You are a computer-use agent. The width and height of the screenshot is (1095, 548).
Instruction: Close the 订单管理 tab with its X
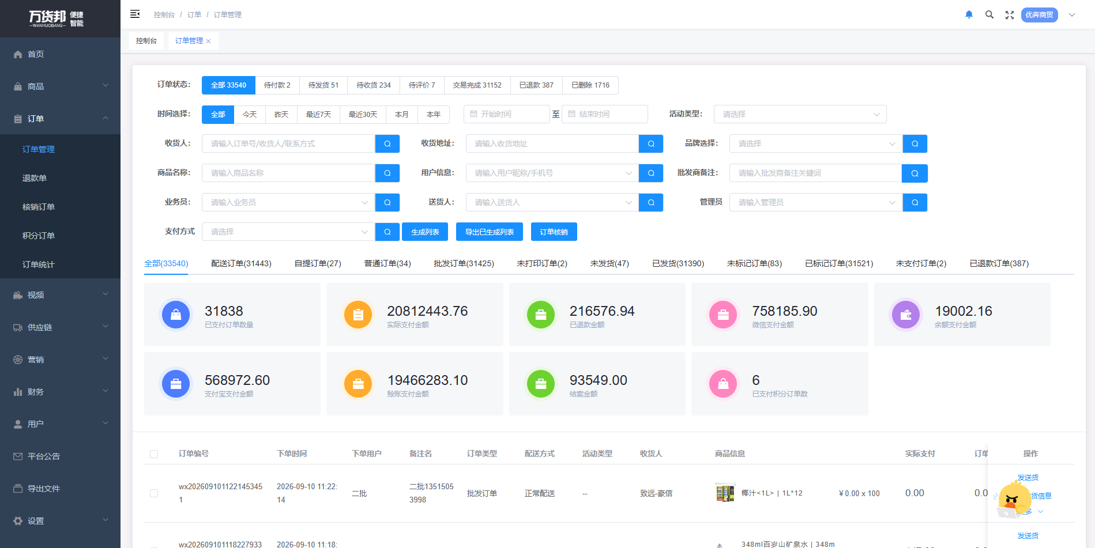coord(209,41)
